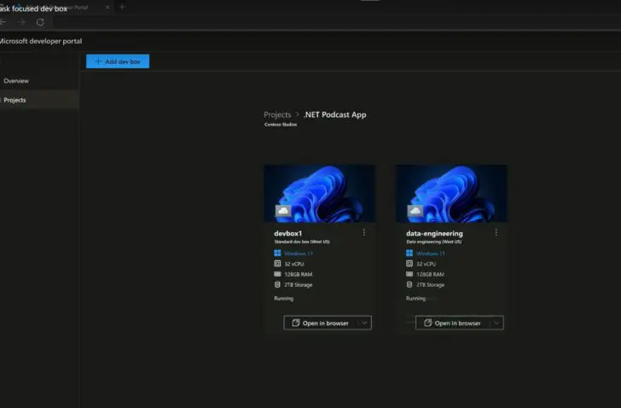Open devbox1 in browser
This screenshot has height=408, width=621.
tap(321, 323)
